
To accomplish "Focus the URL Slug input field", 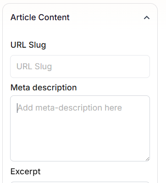I will tap(80, 67).
